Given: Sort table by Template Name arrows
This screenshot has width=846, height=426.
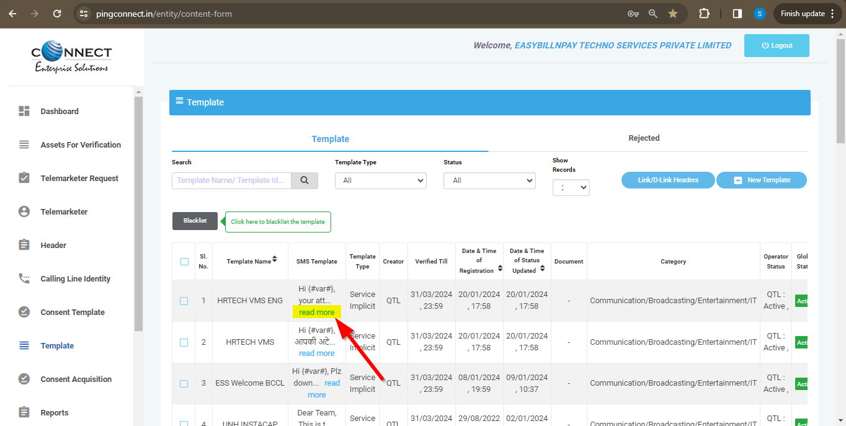Looking at the screenshot, I should point(275,260).
